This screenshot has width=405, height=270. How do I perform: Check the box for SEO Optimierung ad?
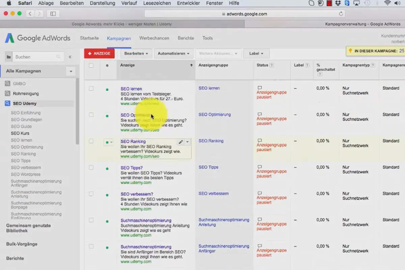pyautogui.click(x=91, y=115)
